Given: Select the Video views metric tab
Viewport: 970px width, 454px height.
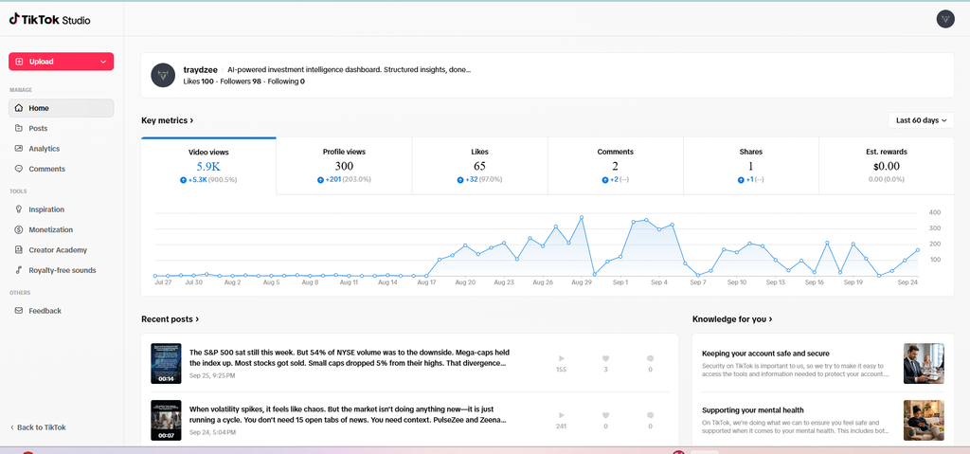Looking at the screenshot, I should point(208,166).
